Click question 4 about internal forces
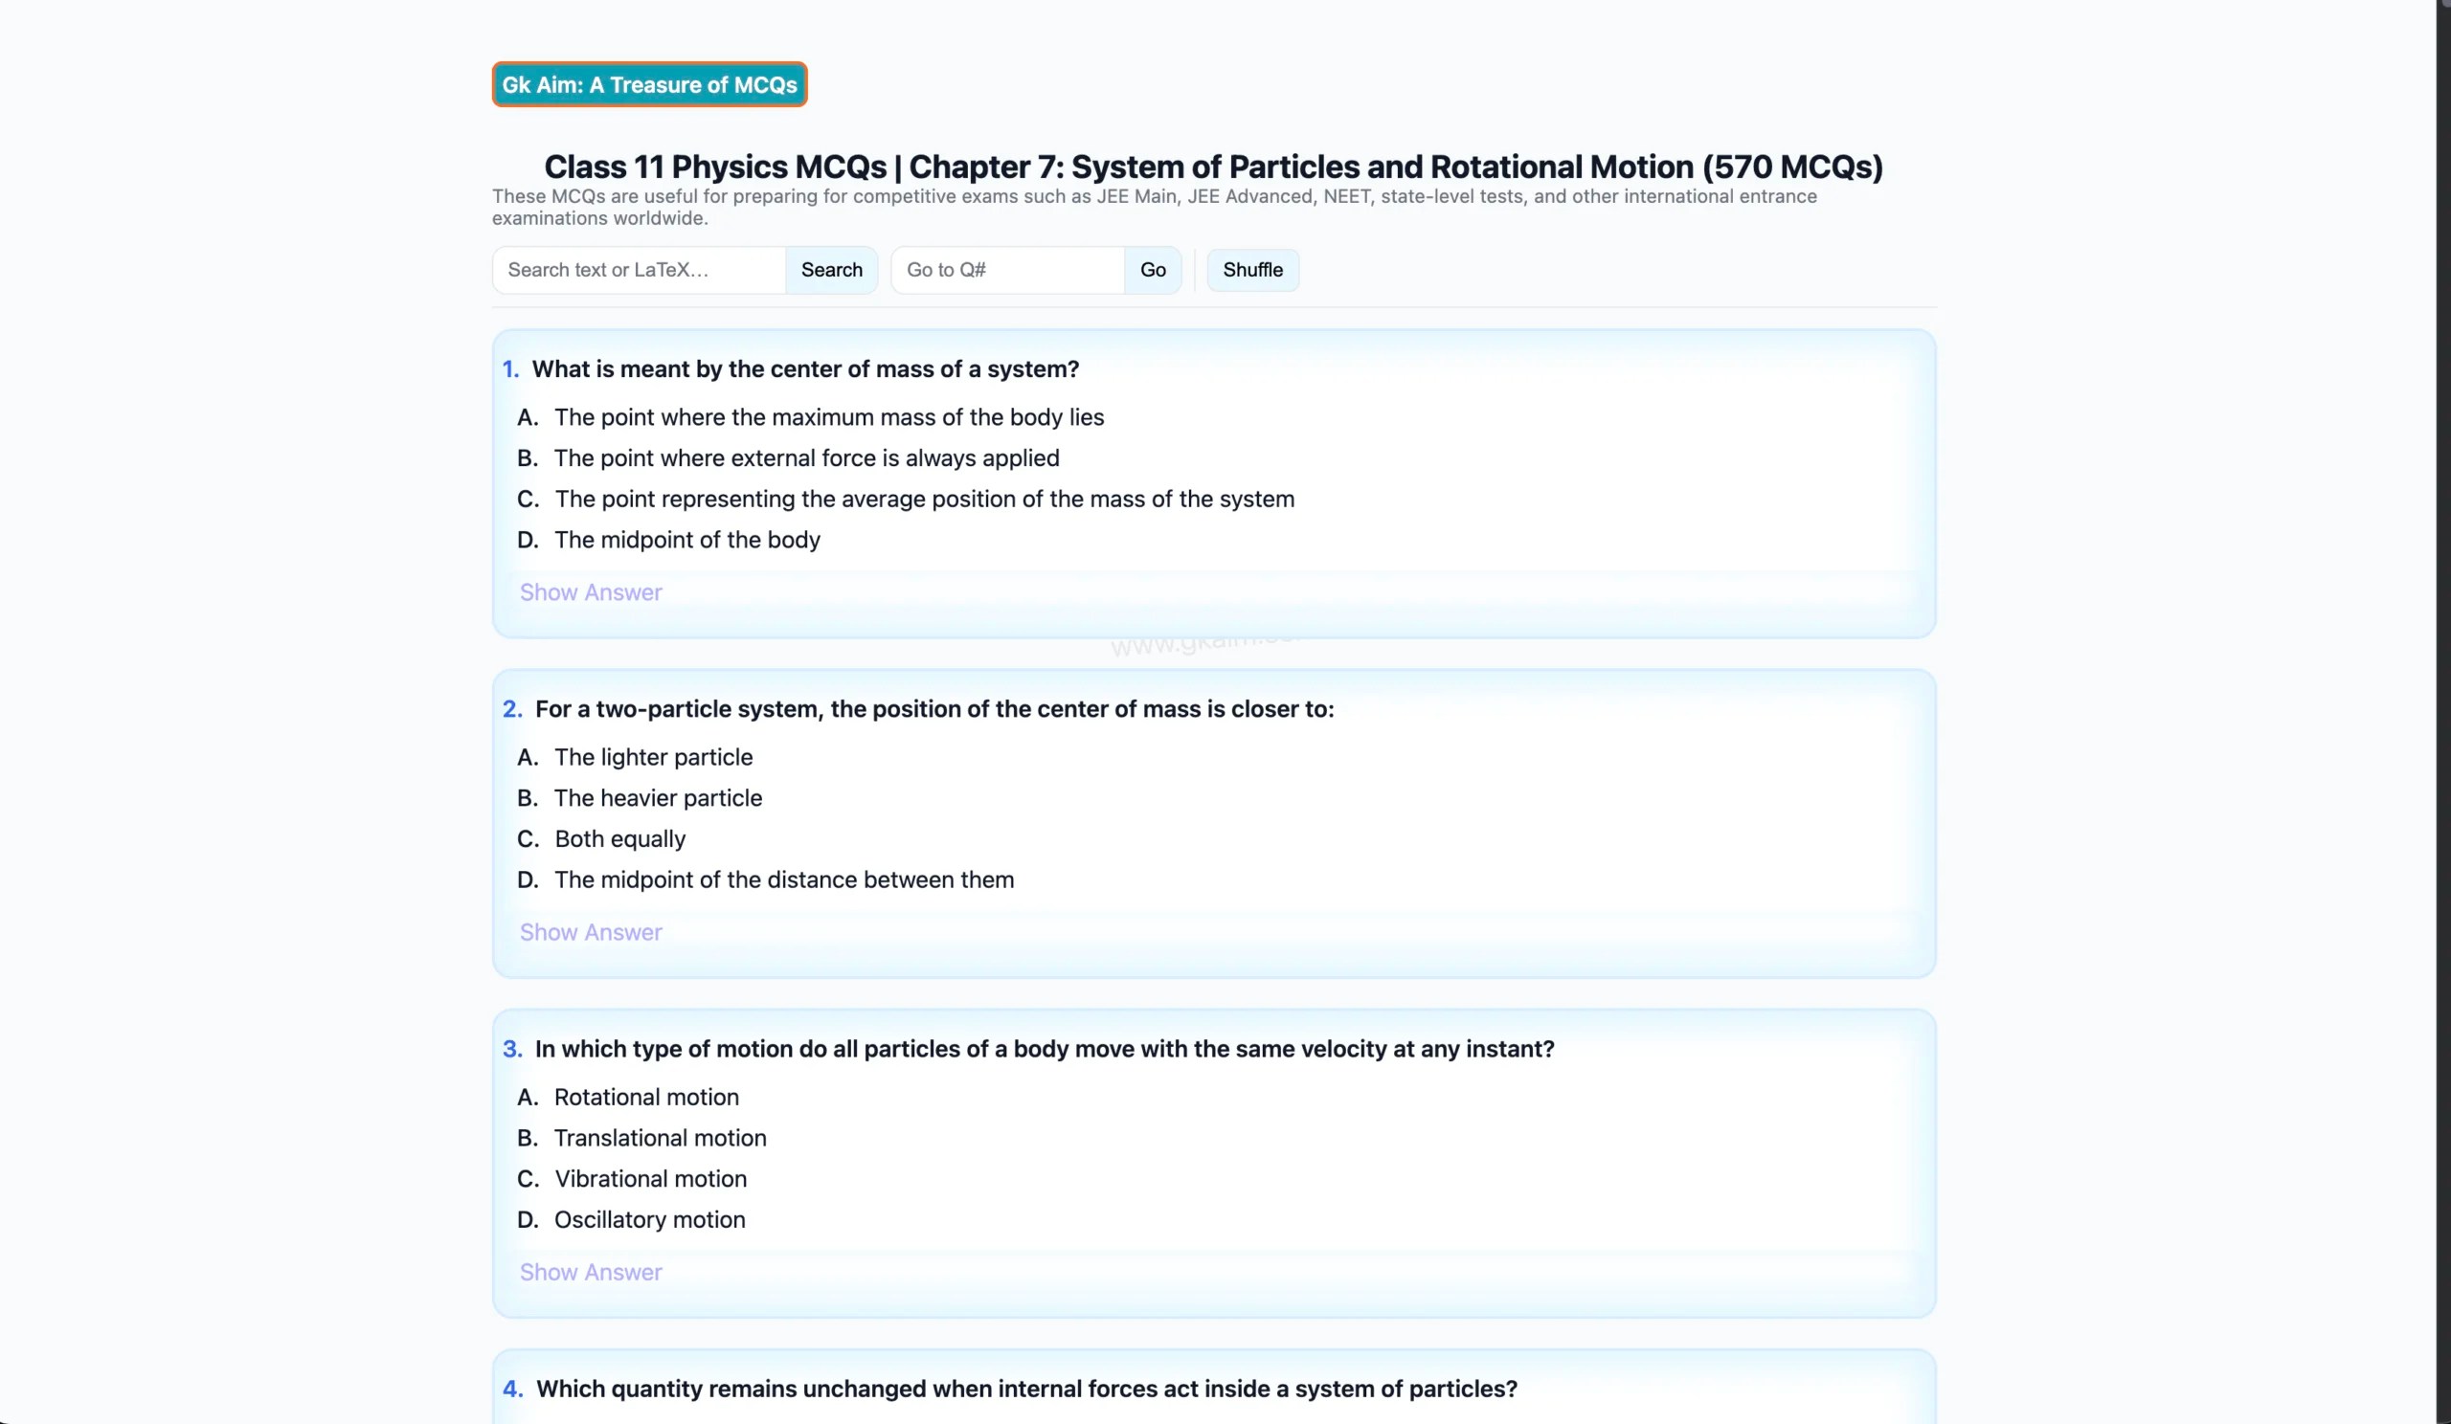The image size is (2451, 1424). click(1025, 1389)
